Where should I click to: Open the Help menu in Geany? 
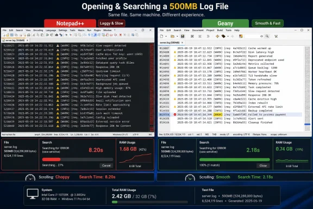pyautogui.click(x=237, y=30)
